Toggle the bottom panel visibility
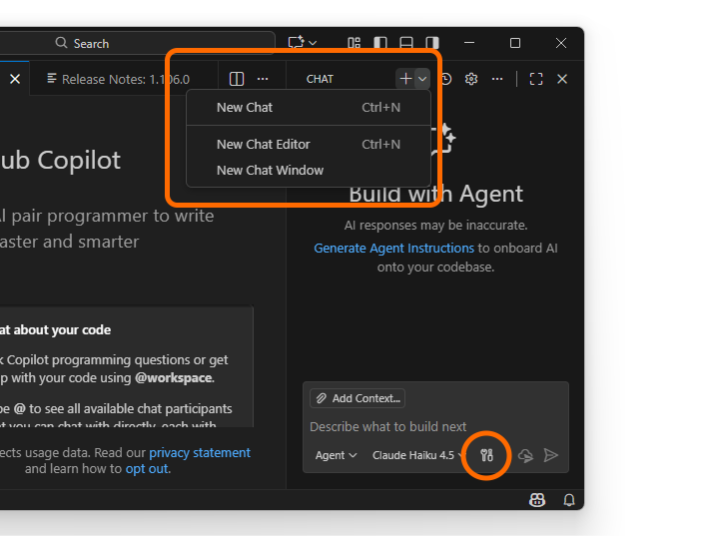The height and width of the screenshot is (539, 719). [x=406, y=43]
